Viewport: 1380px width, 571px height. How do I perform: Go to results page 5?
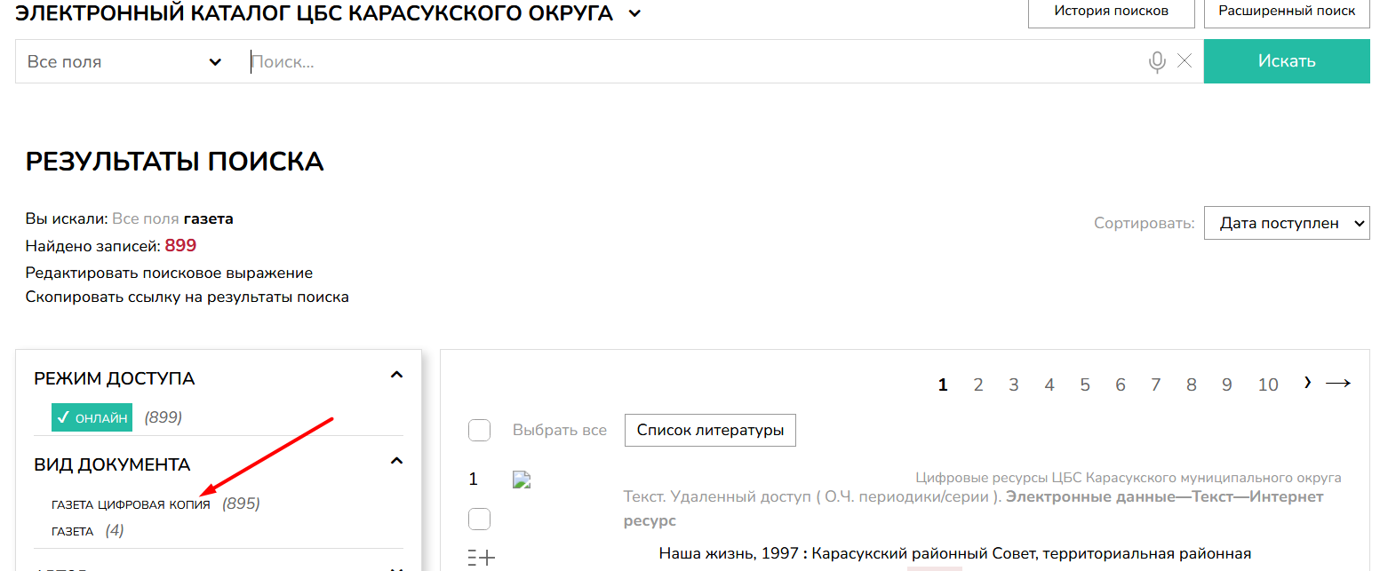coord(1085,385)
